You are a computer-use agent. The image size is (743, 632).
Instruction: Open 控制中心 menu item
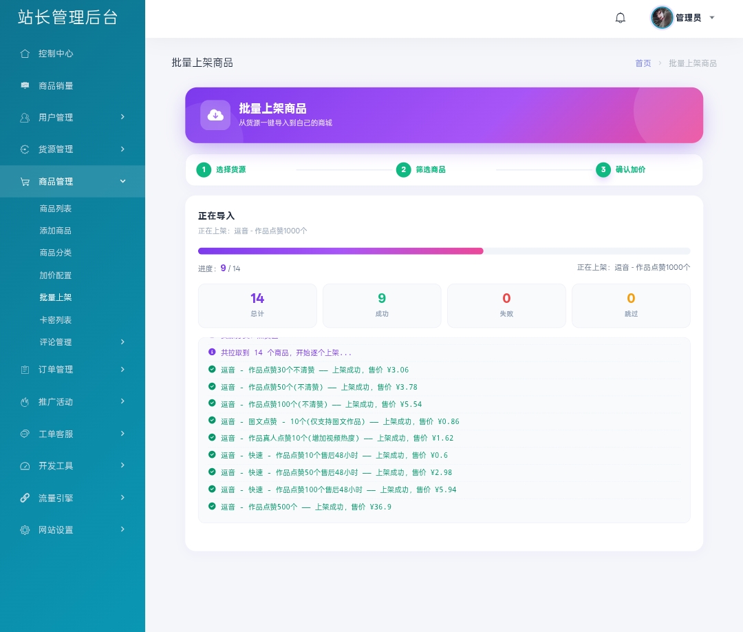click(72, 54)
